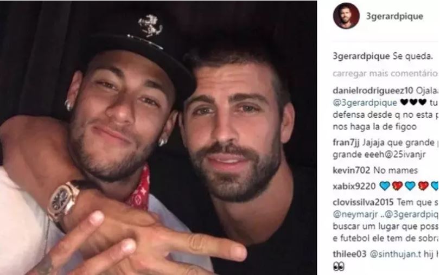Load more comments via carregar mais comentários
This screenshot has height=275, width=440.
click(386, 74)
